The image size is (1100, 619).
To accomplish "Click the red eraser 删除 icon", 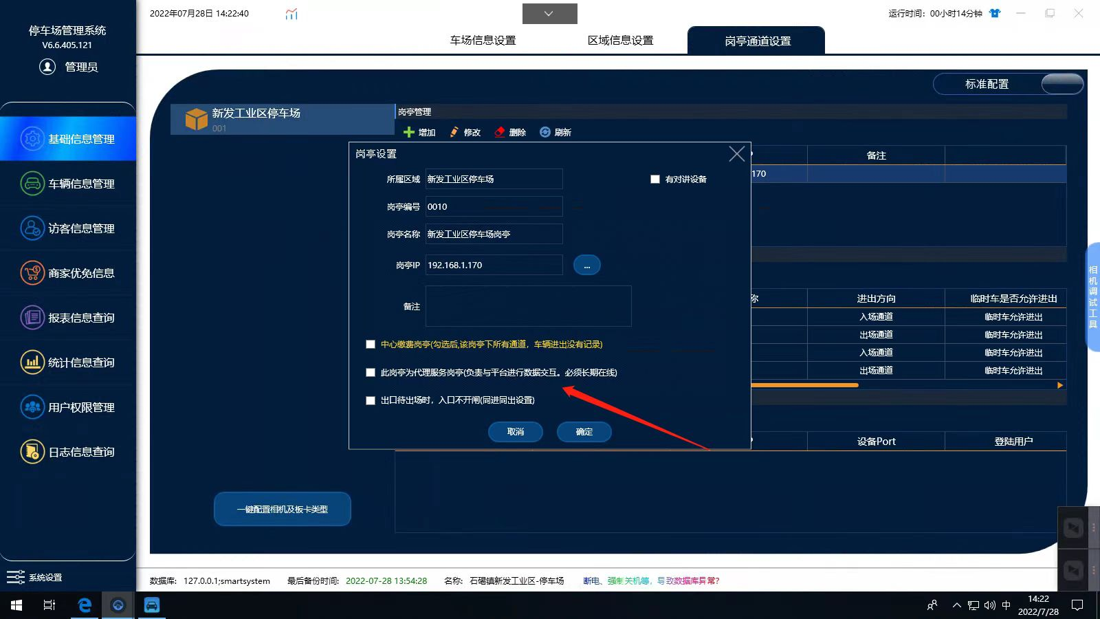I will [500, 132].
